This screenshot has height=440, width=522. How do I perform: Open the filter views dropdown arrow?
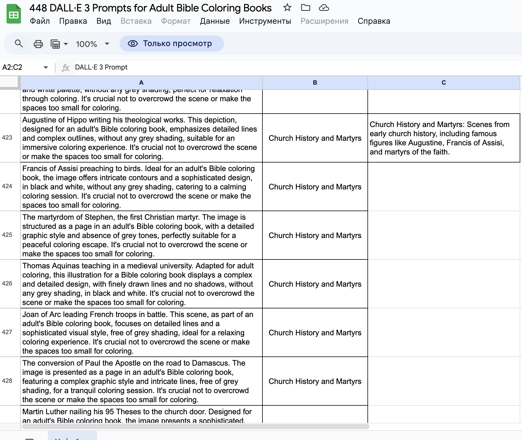click(x=66, y=44)
